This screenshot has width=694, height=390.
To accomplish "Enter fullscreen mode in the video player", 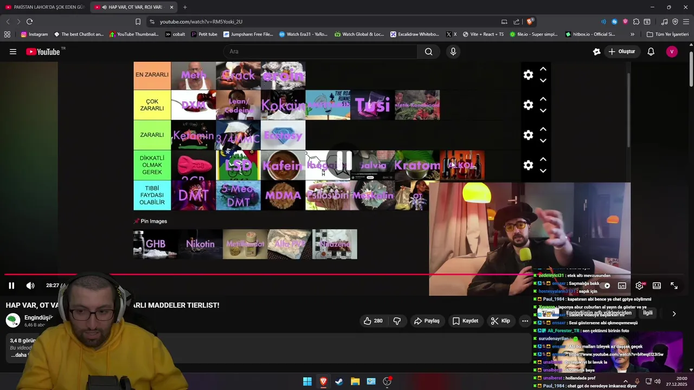I will (674, 285).
